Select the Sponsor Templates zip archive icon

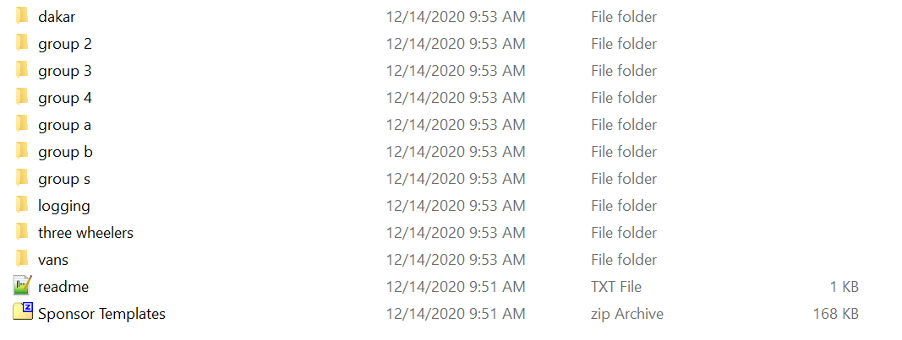23,313
